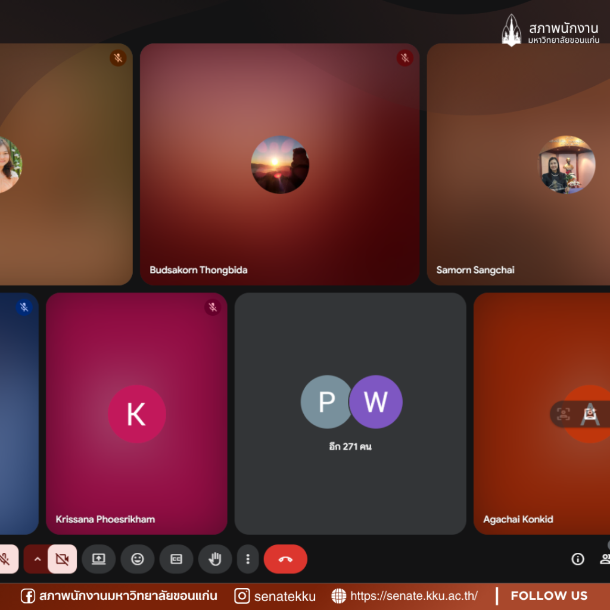Click muted mic icon on the brown tile
The image size is (610, 610).
(x=119, y=58)
